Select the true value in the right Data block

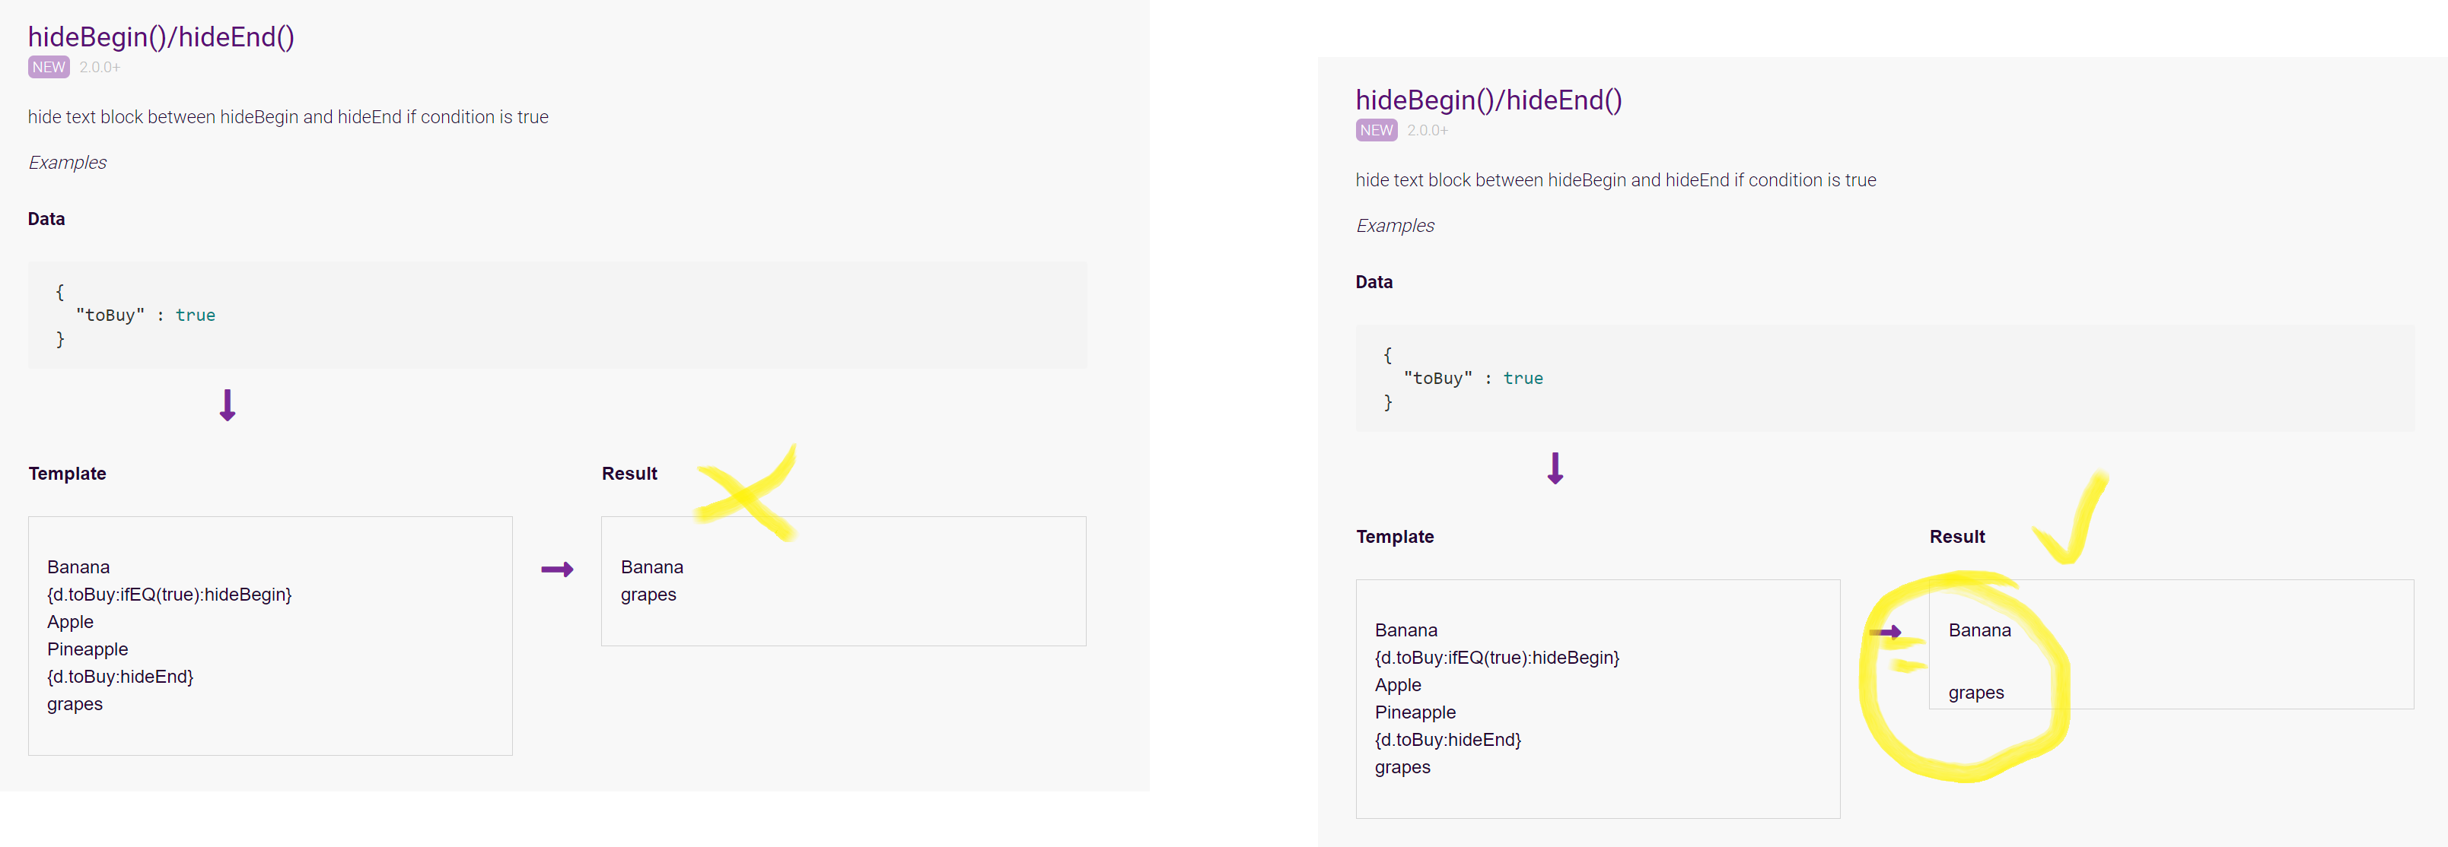click(x=1523, y=377)
